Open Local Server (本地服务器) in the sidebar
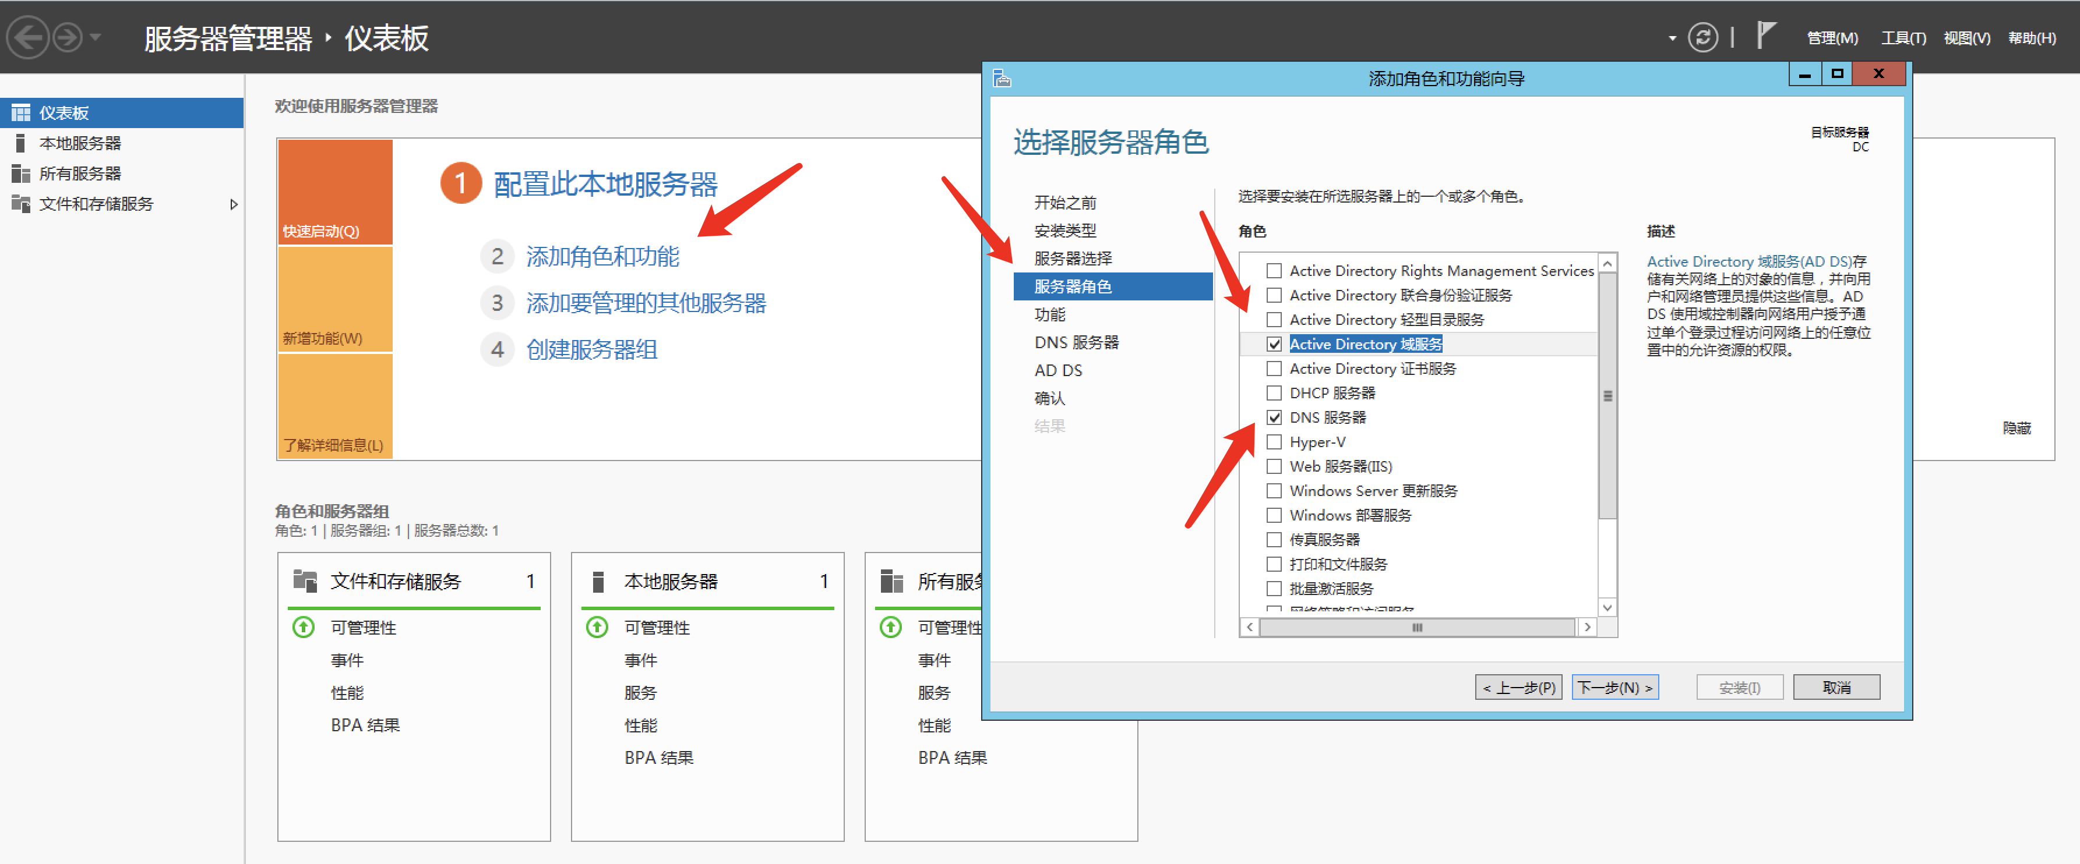This screenshot has width=2080, height=864. (x=80, y=144)
